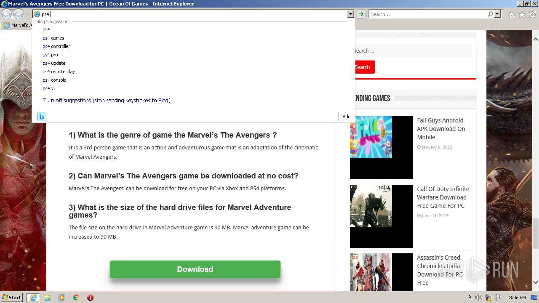
Task: Show hidden system tray icons
Action: pos(470,298)
